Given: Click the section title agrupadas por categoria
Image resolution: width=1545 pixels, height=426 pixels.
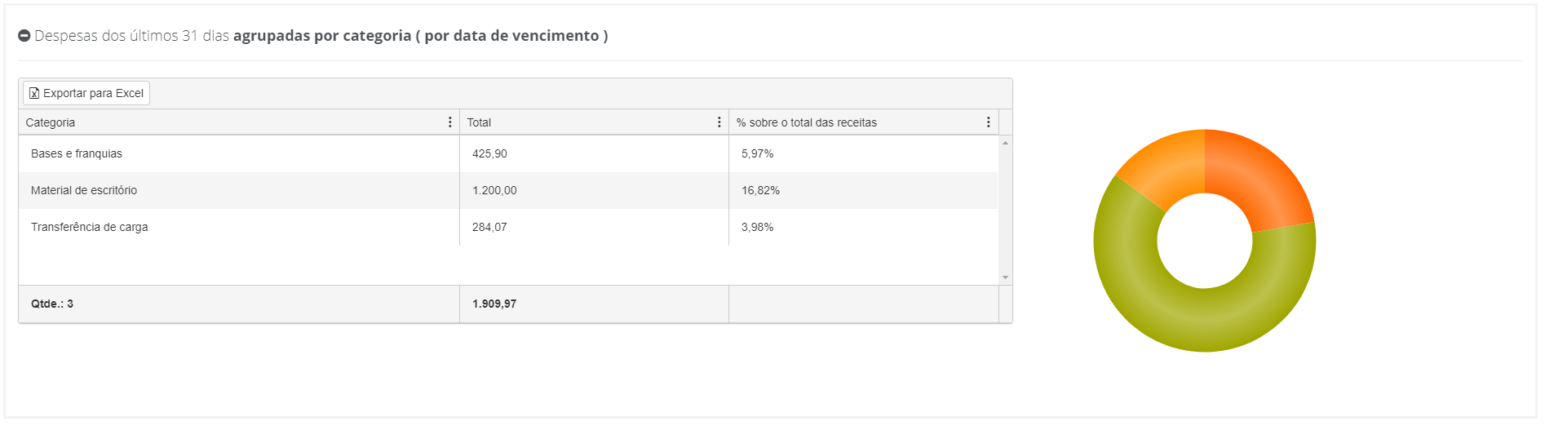Looking at the screenshot, I should click(322, 36).
